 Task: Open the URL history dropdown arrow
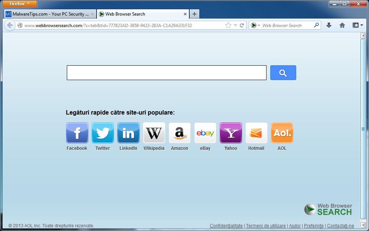235,25
